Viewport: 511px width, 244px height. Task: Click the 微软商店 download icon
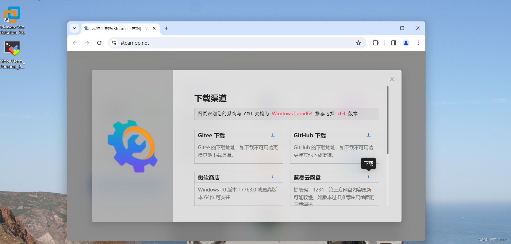pos(272,177)
